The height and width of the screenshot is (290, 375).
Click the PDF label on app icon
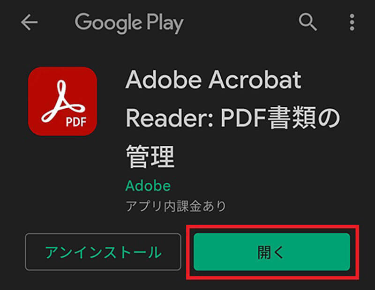[x=76, y=122]
